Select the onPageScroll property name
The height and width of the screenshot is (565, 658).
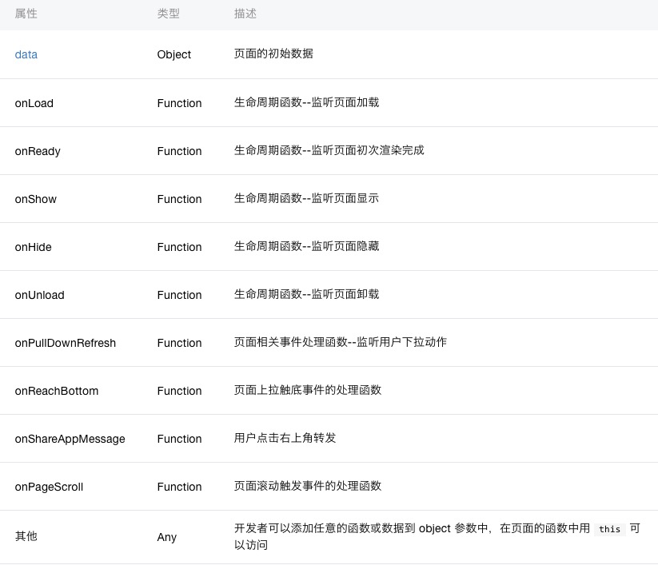tap(49, 487)
